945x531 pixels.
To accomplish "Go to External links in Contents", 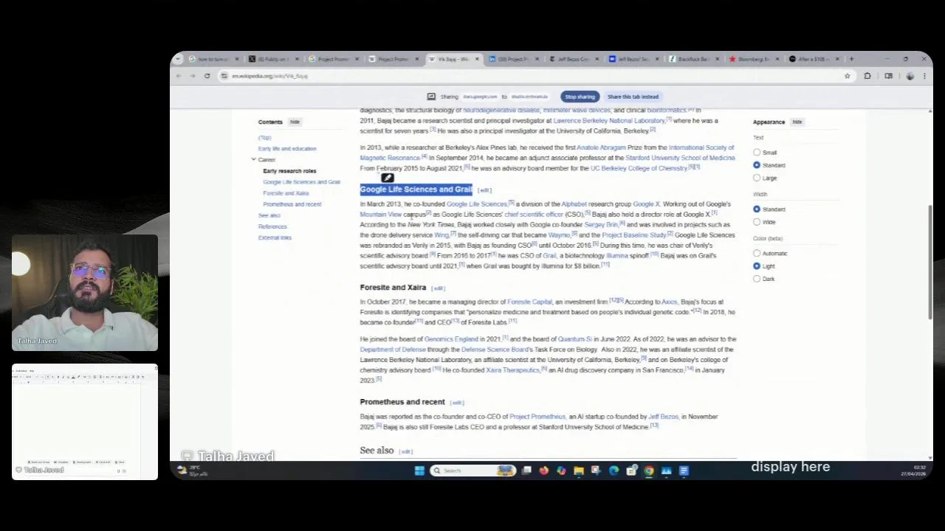I will click(x=275, y=237).
